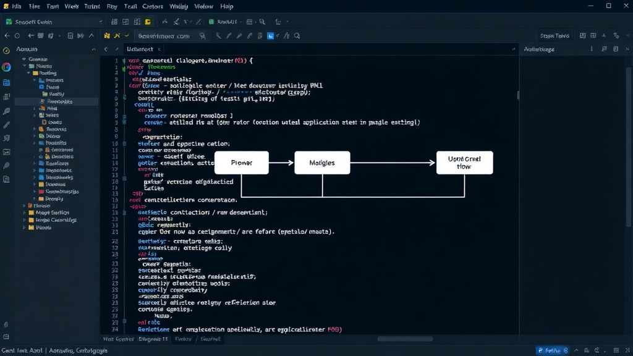This screenshot has height=356, width=633.
Task: Click the yellow clock icon atop left sidebar
Action: point(6,51)
